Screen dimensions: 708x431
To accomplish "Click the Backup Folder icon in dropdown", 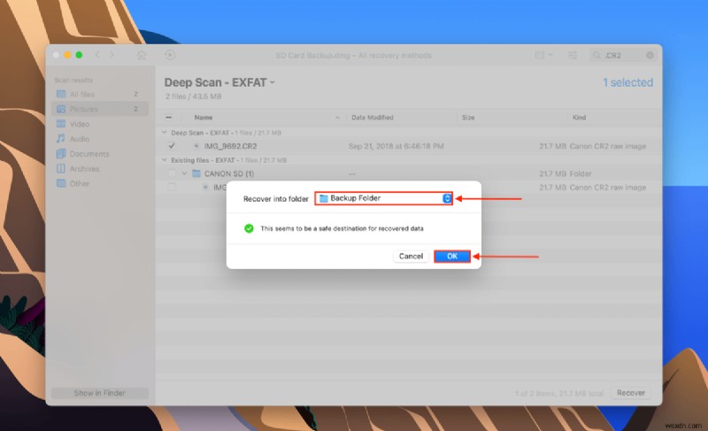I will click(323, 198).
